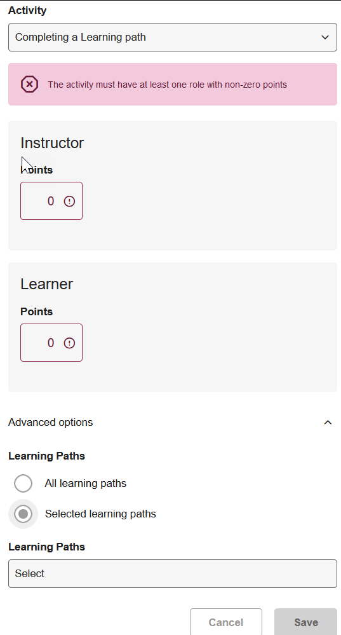Screen dimensions: 341x635
Task: Click the error octagon icon in the alert
Action: (x=30, y=85)
